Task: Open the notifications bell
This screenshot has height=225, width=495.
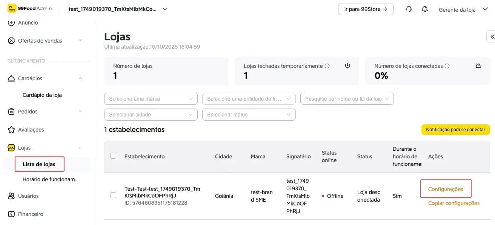Action: [x=425, y=9]
